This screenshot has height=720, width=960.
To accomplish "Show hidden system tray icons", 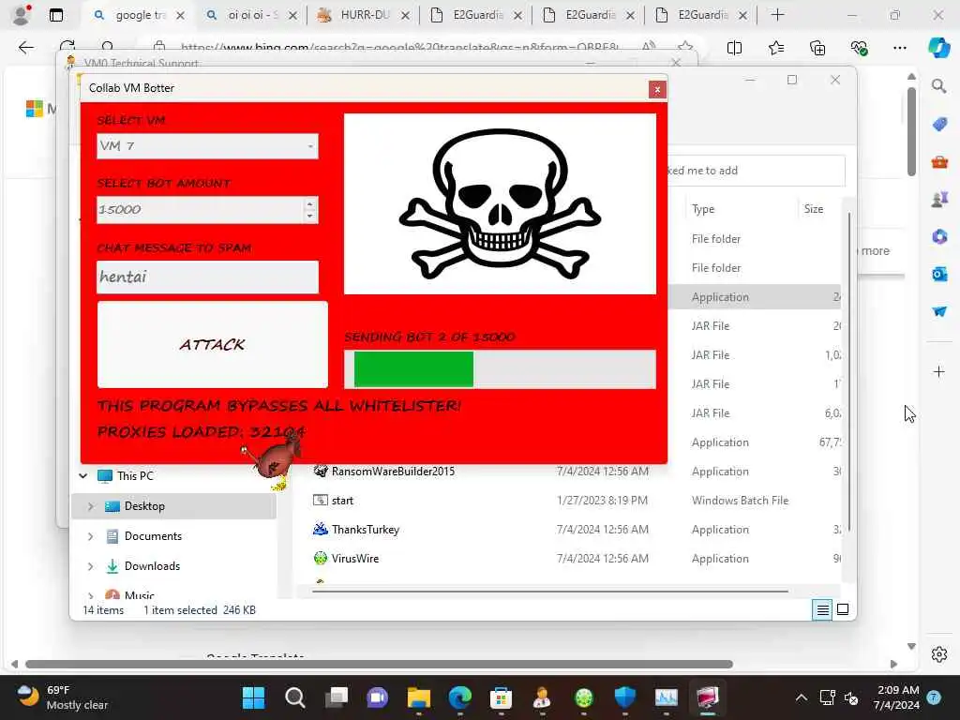I will (x=801, y=697).
